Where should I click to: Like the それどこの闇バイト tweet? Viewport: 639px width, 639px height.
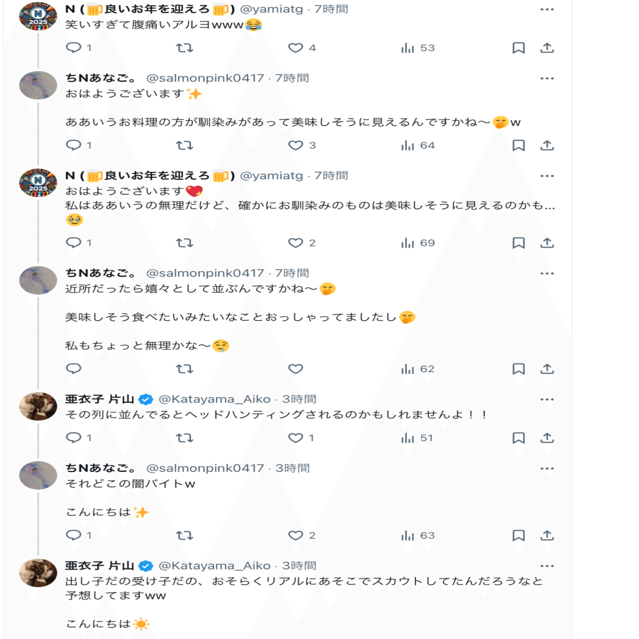point(295,535)
